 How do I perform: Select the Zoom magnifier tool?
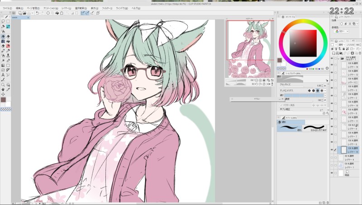pos(3,85)
